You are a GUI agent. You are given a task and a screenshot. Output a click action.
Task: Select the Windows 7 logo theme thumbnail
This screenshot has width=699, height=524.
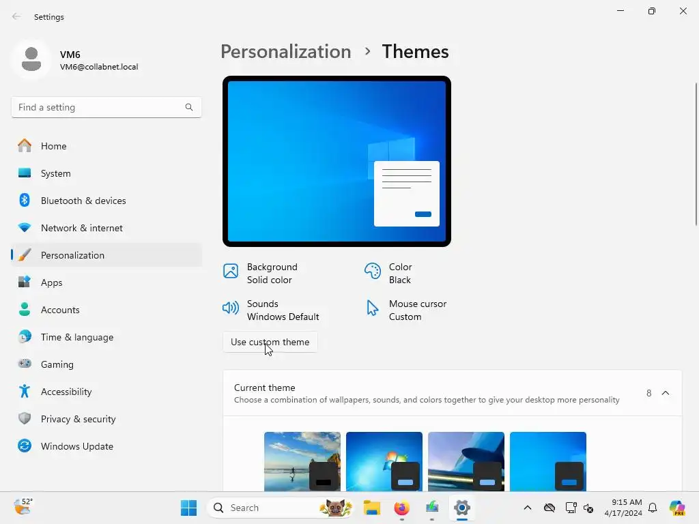click(x=384, y=461)
